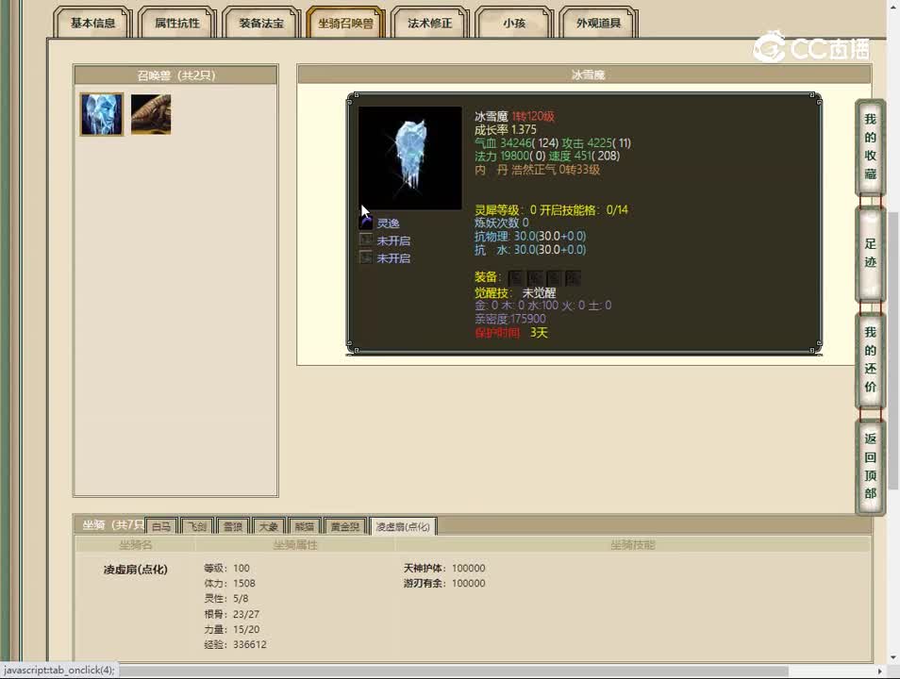Open the 足迹 side button

870,253
